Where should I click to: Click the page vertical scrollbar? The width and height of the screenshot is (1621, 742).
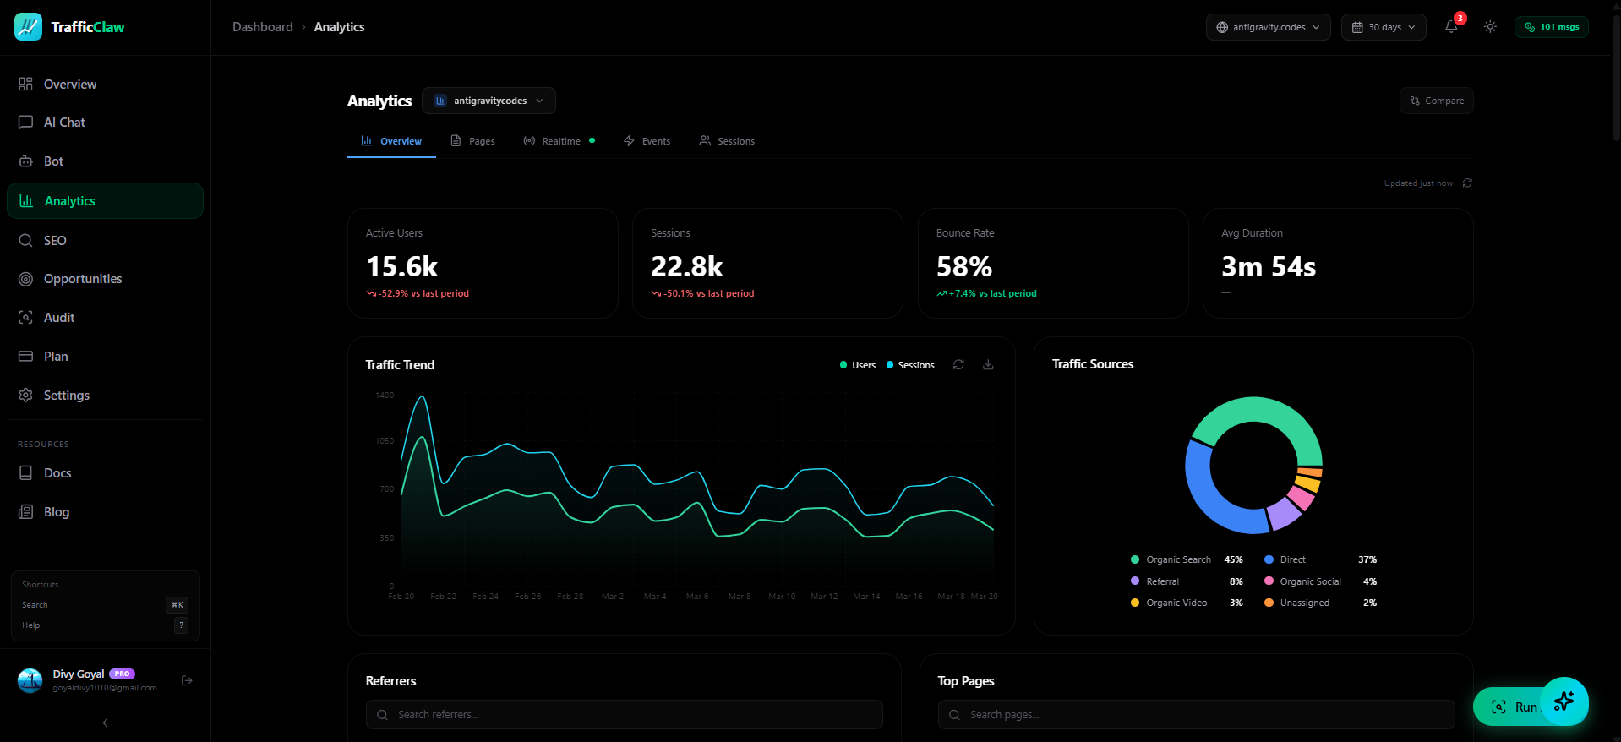1616,76
